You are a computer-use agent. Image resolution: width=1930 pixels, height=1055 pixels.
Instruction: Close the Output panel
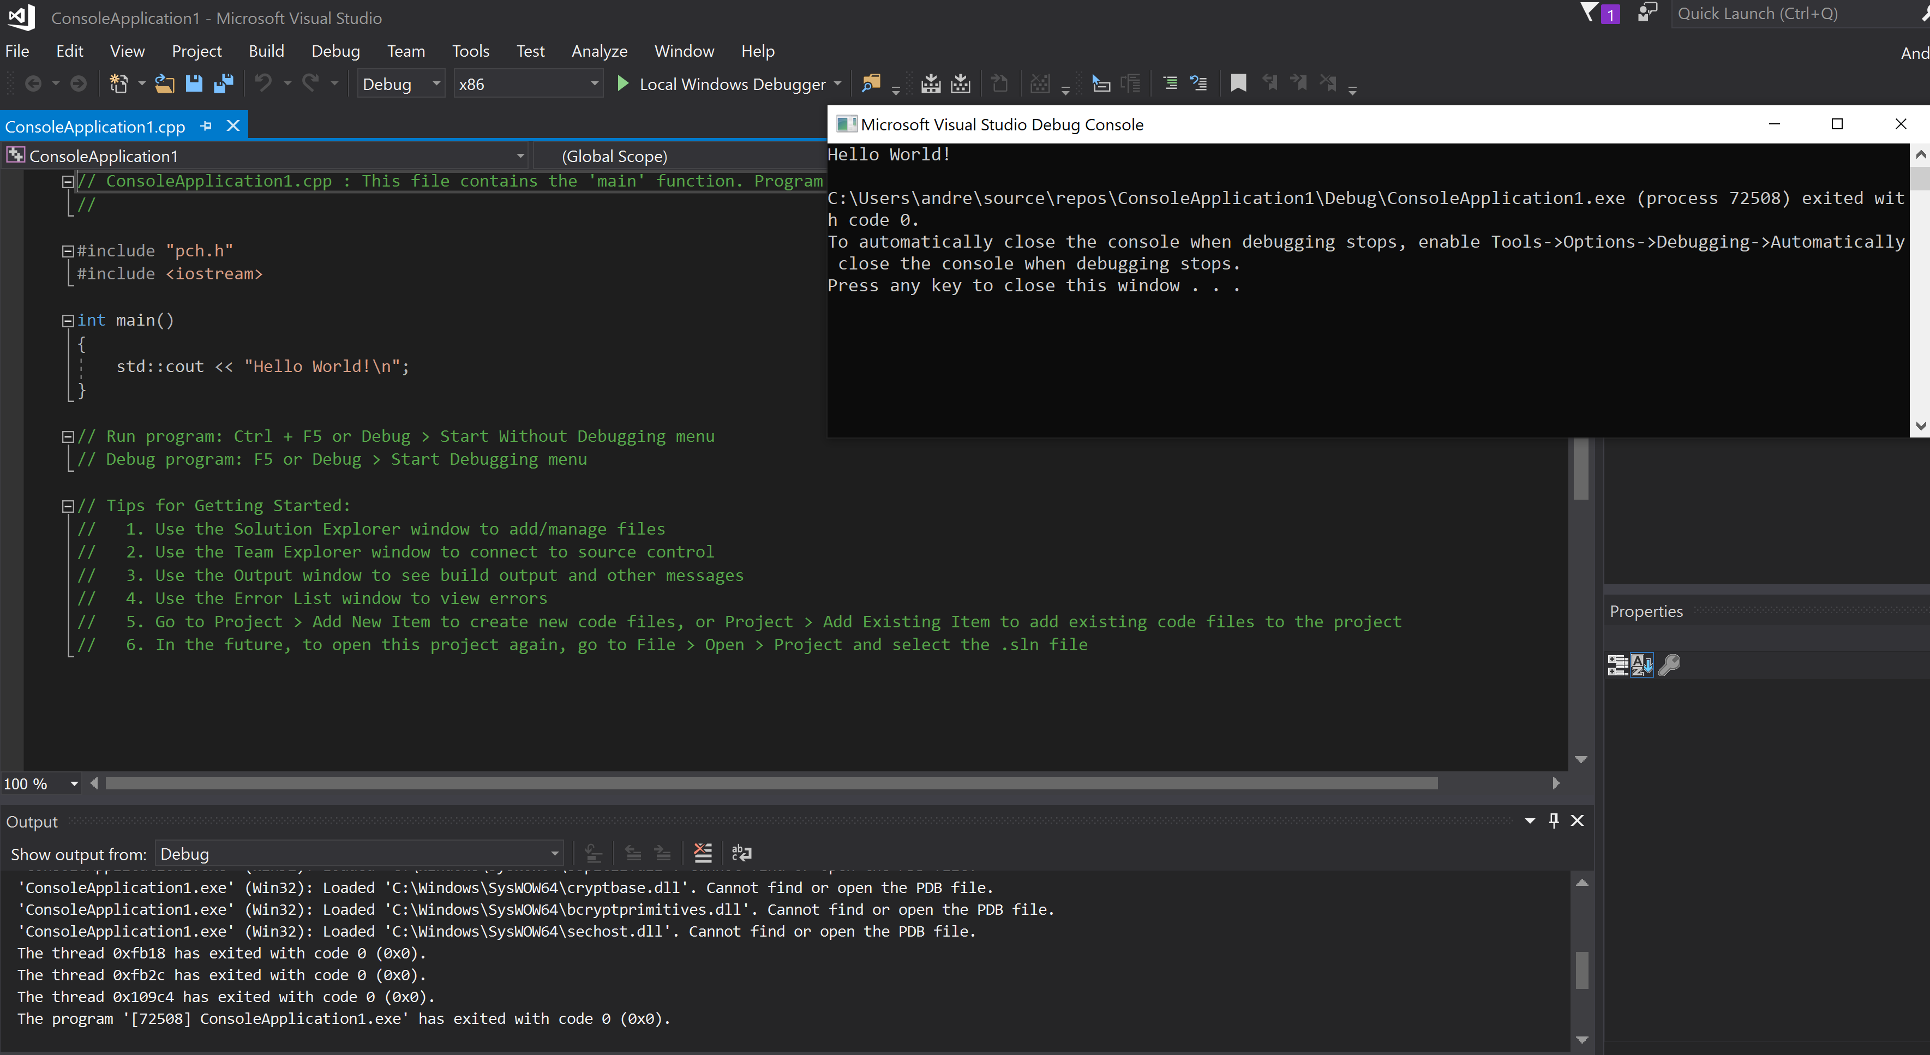1577,820
